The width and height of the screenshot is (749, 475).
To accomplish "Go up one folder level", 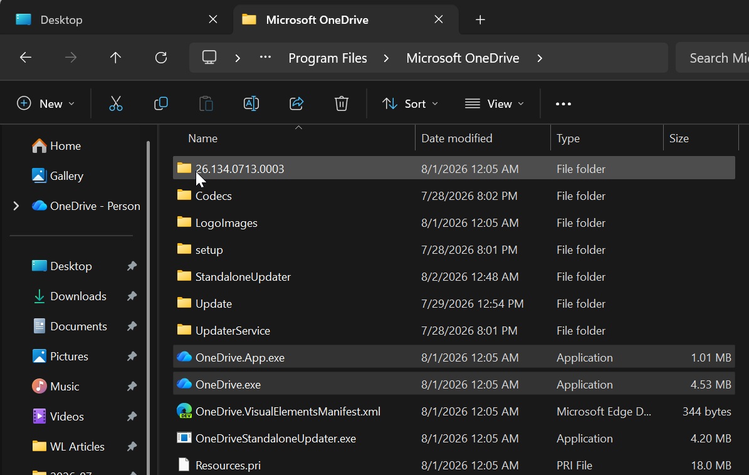I will coord(115,58).
